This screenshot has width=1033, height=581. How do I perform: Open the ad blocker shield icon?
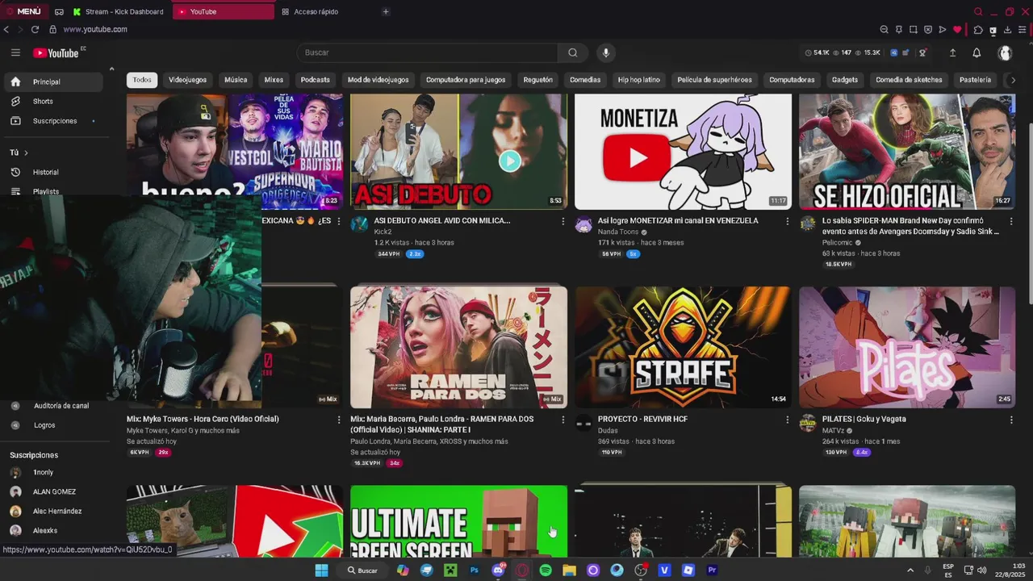coord(928,30)
